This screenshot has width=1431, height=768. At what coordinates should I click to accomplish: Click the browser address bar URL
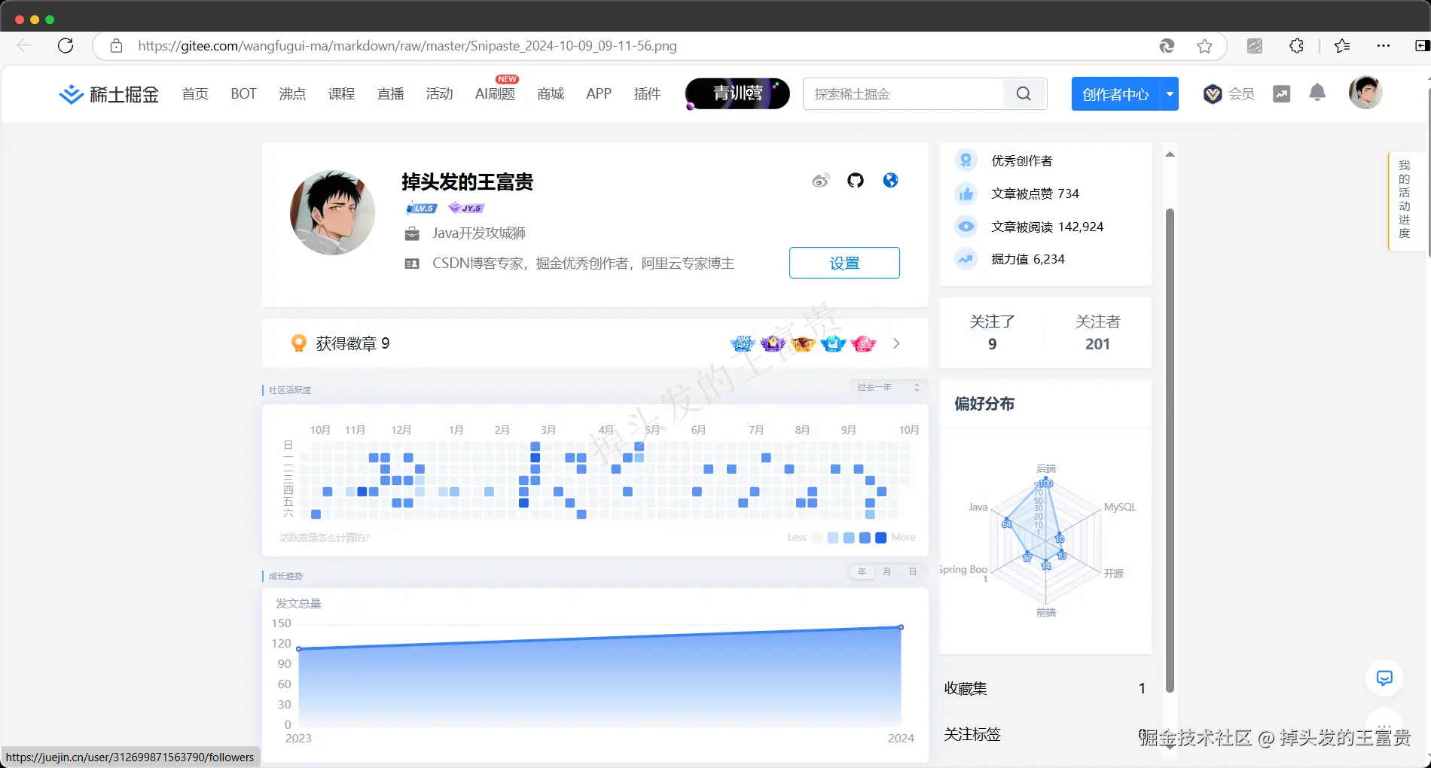coord(407,46)
